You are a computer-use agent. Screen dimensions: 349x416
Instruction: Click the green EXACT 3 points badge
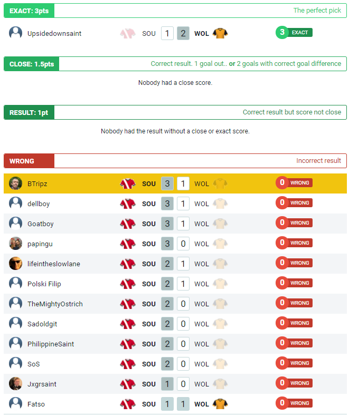click(x=294, y=33)
